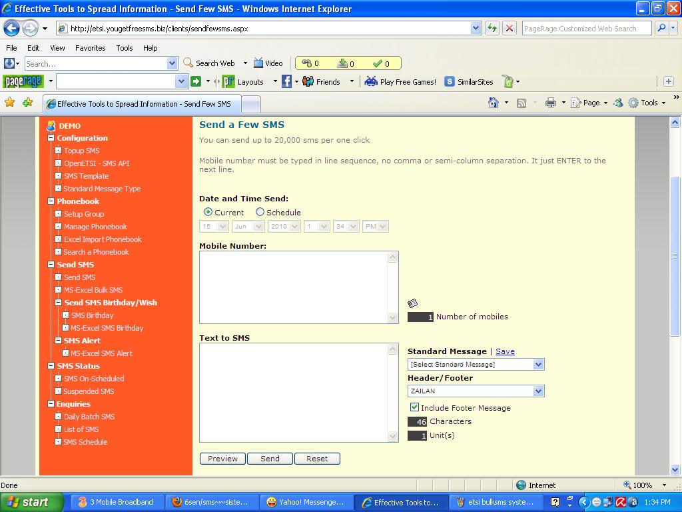
Task: Click the RSS feeds icon
Action: point(521,103)
